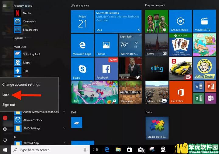This screenshot has width=219, height=154.
Task: Open the OneNote tile
Action: pyautogui.click(x=211, y=98)
